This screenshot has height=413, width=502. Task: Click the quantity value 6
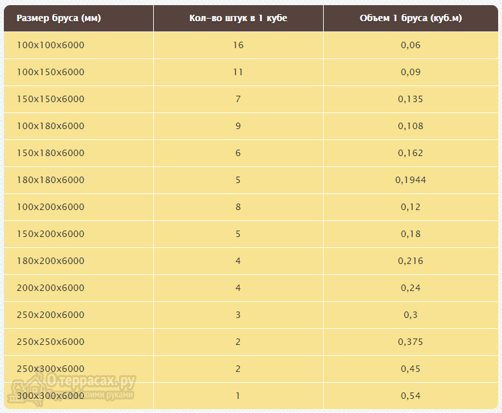click(x=238, y=153)
